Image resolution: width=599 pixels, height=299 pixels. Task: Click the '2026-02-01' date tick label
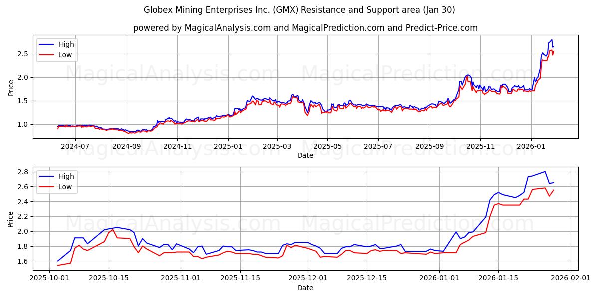571,279
